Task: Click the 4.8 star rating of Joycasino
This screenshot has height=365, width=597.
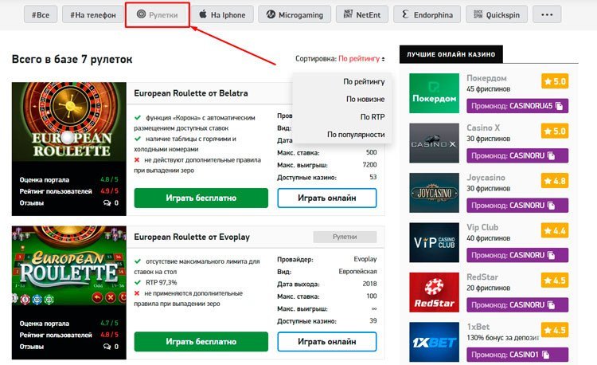Action: pos(555,181)
